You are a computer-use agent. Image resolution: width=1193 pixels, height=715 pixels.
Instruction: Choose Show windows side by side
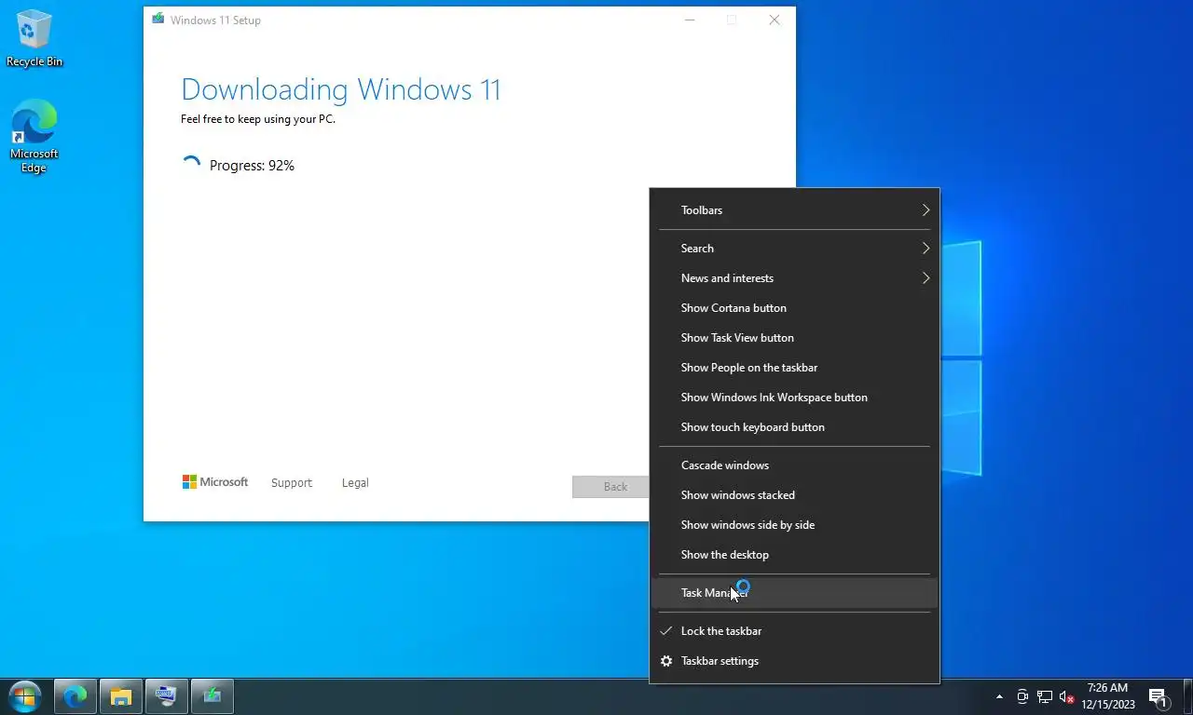pyautogui.click(x=794, y=525)
